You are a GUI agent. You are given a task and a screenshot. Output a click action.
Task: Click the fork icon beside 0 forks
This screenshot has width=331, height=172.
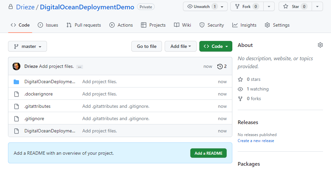click(240, 99)
